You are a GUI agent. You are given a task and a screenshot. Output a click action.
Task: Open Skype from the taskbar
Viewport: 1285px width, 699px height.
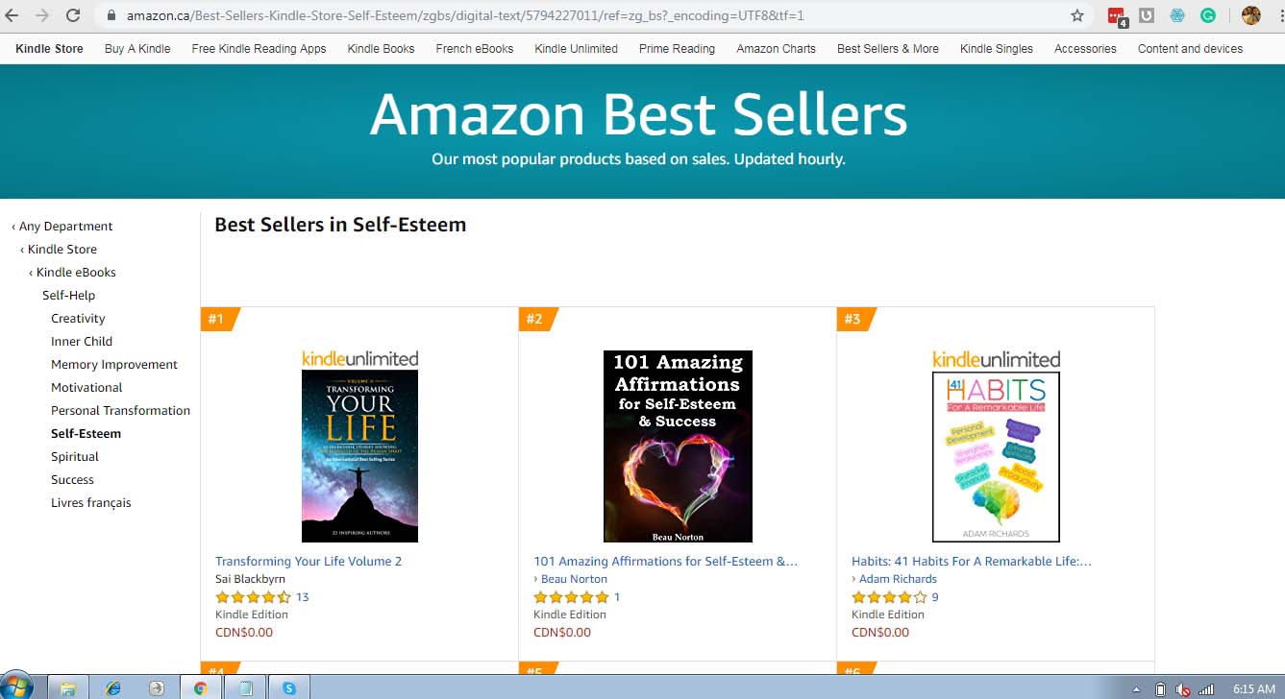click(288, 687)
